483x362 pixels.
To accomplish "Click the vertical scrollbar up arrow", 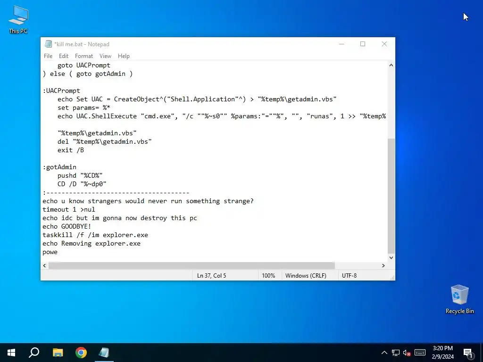I will click(x=391, y=65).
